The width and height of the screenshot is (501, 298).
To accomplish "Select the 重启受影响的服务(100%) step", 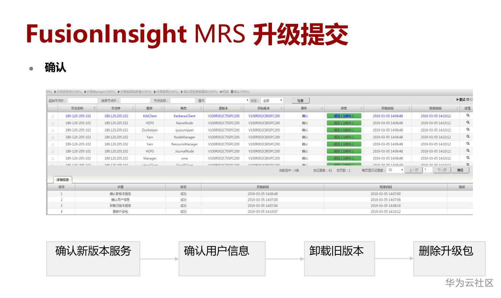I will [x=199, y=92].
